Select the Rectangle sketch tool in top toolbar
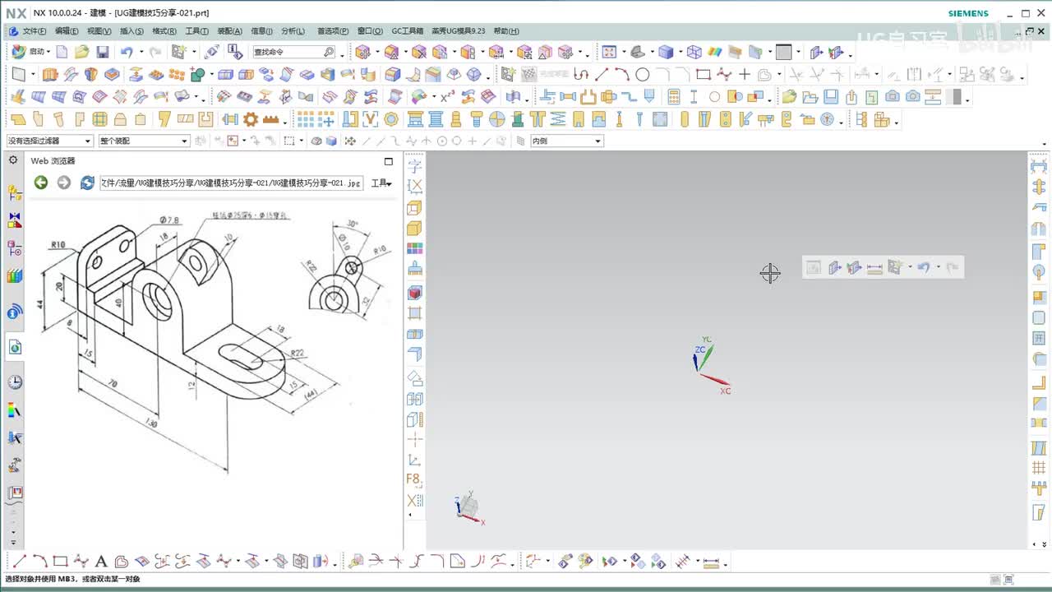 click(703, 74)
